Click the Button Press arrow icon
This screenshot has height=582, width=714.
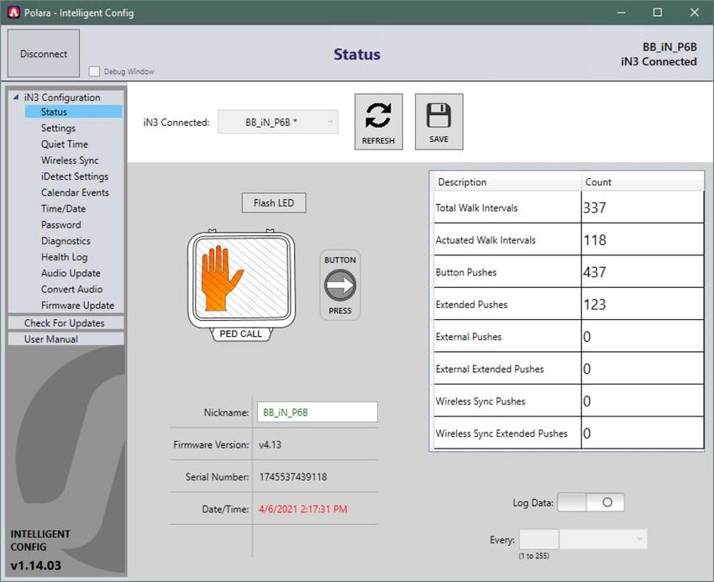pyautogui.click(x=340, y=285)
